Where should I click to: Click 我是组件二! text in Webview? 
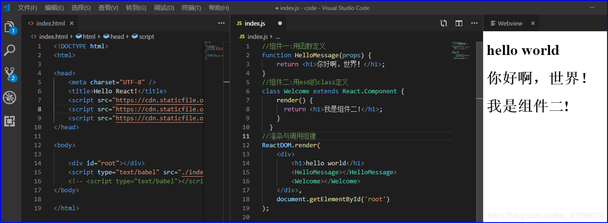tap(528, 106)
